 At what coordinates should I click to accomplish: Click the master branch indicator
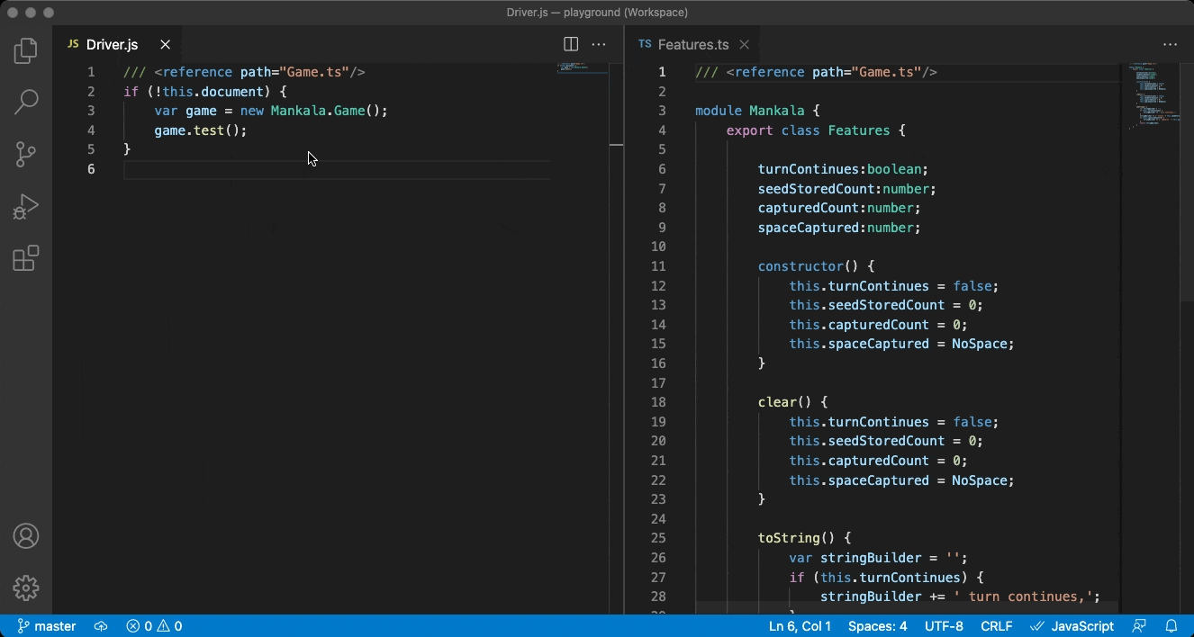pyautogui.click(x=47, y=626)
